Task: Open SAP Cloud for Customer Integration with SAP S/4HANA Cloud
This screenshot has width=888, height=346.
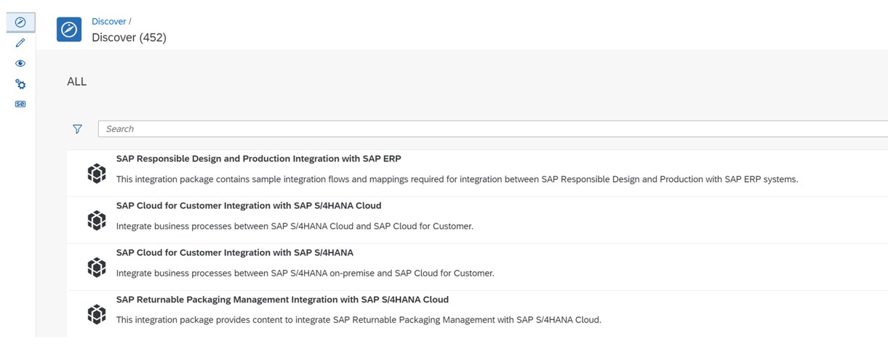Action: [249, 205]
